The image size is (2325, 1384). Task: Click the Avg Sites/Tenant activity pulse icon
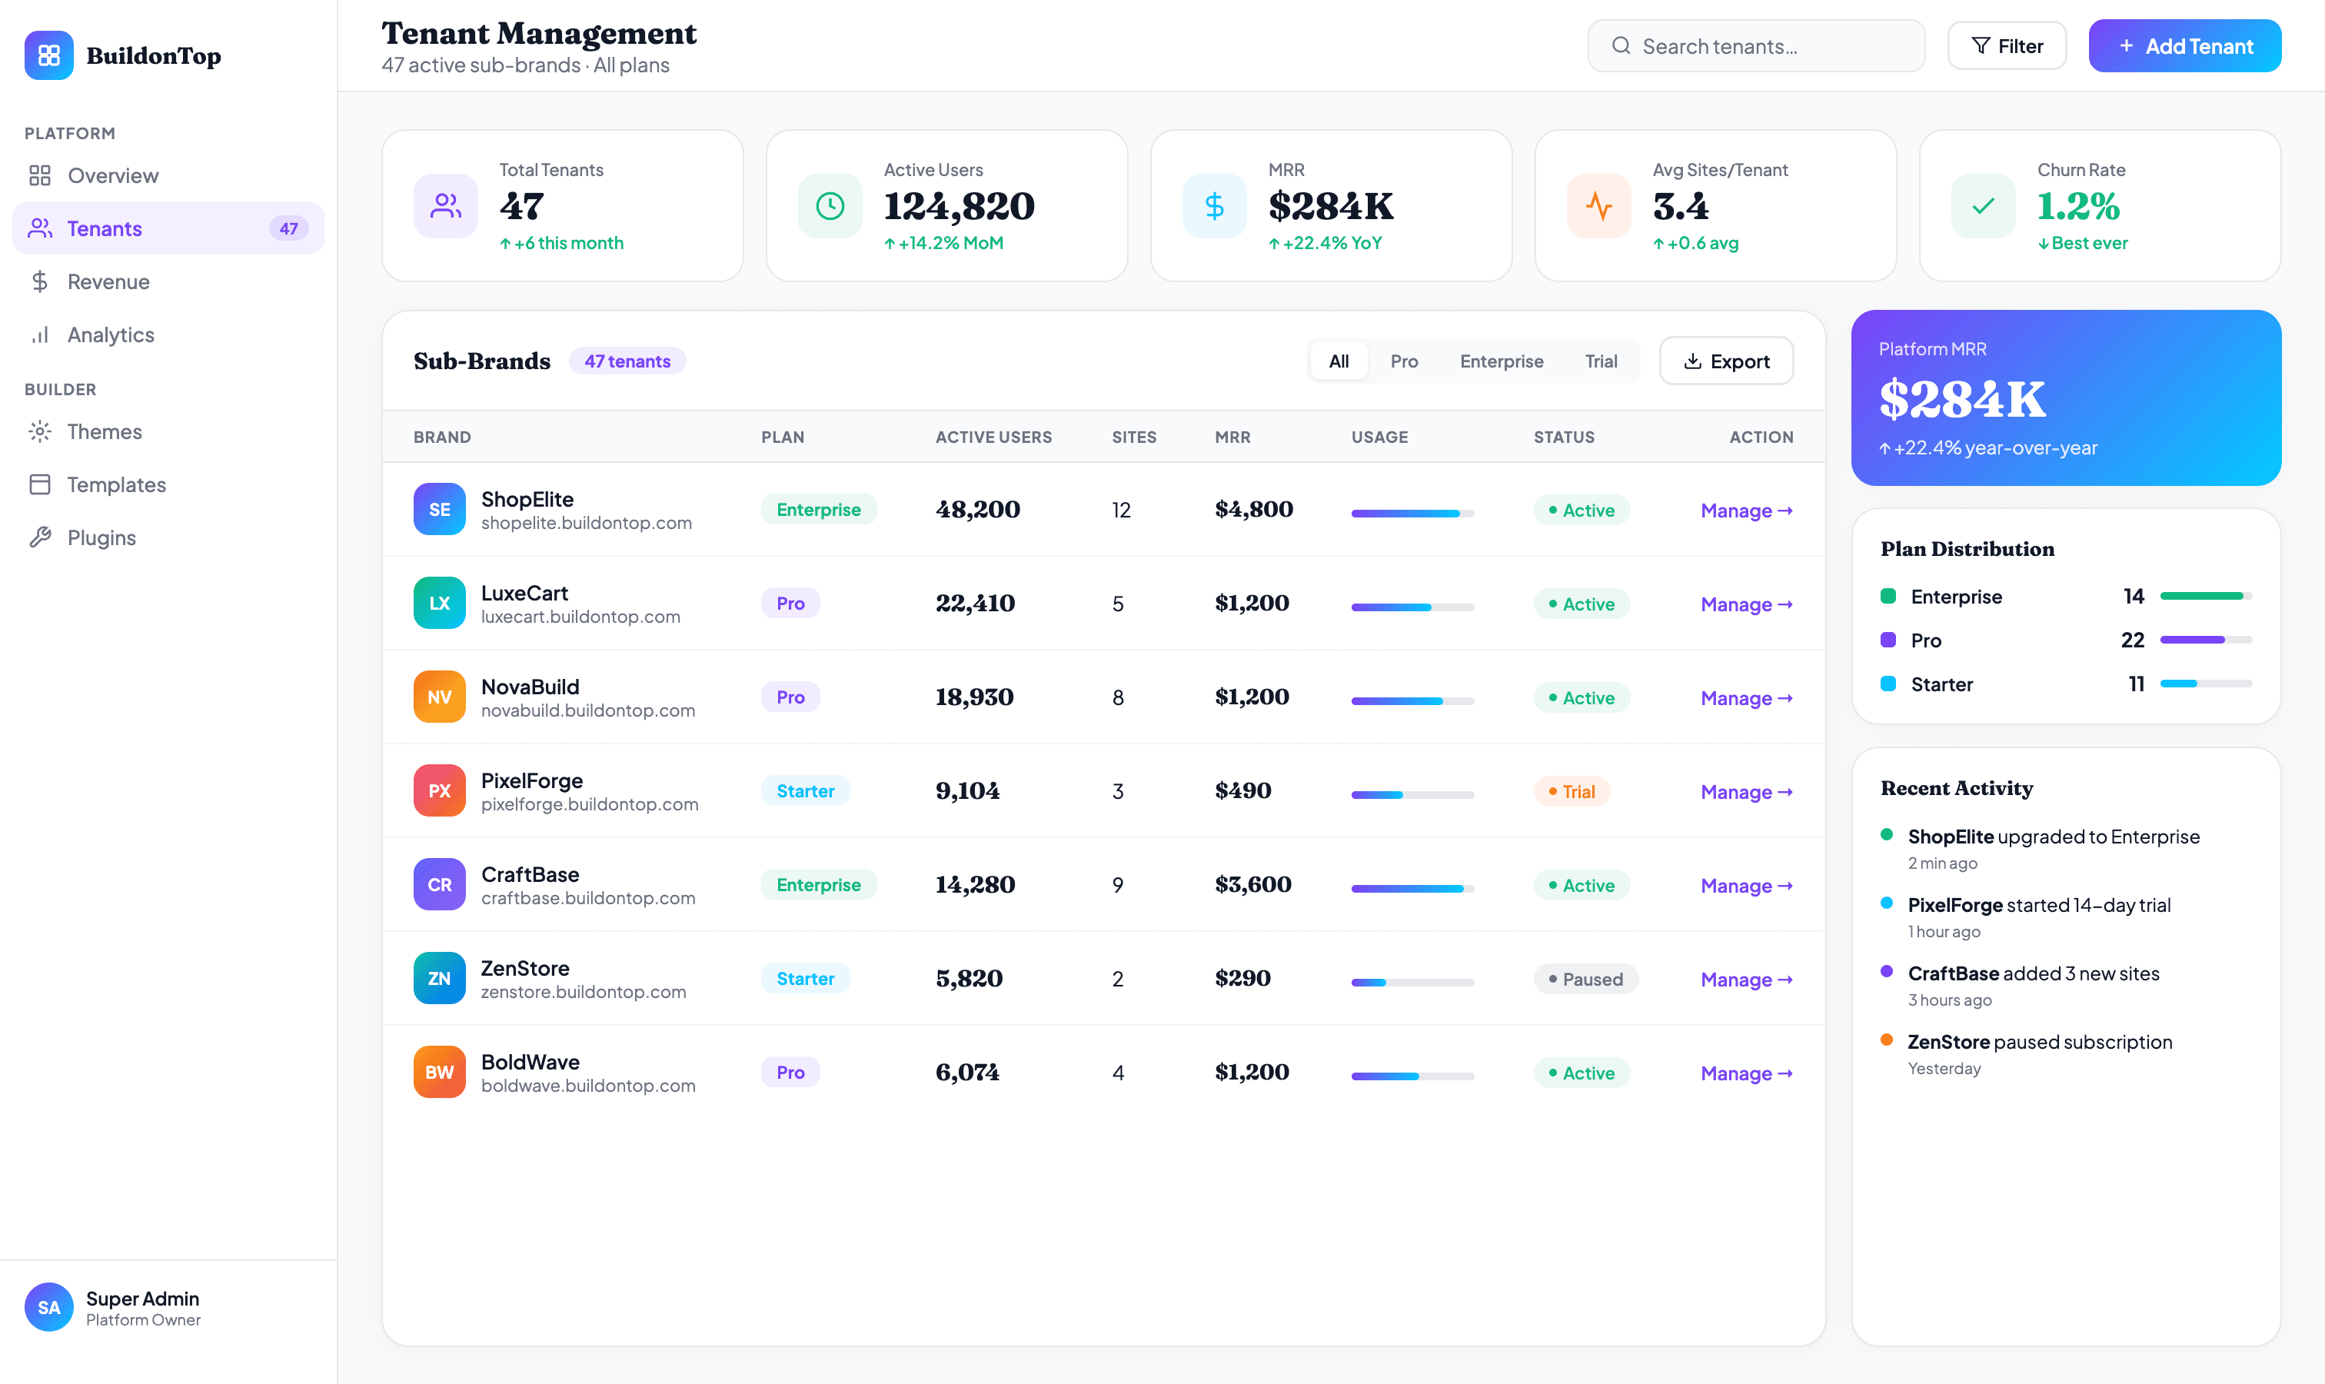[x=1598, y=206]
